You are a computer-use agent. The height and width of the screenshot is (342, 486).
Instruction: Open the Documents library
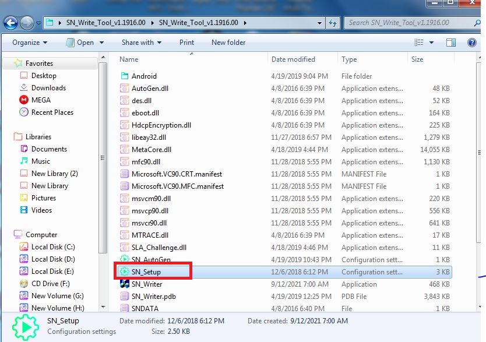coord(49,149)
